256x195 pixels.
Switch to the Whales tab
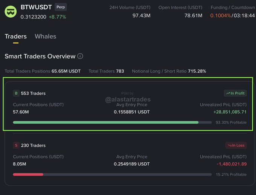pos(46,36)
